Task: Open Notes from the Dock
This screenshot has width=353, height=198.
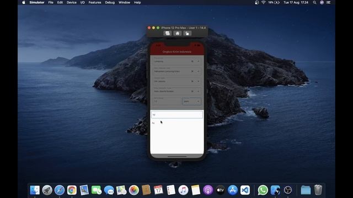Action: click(x=196, y=190)
